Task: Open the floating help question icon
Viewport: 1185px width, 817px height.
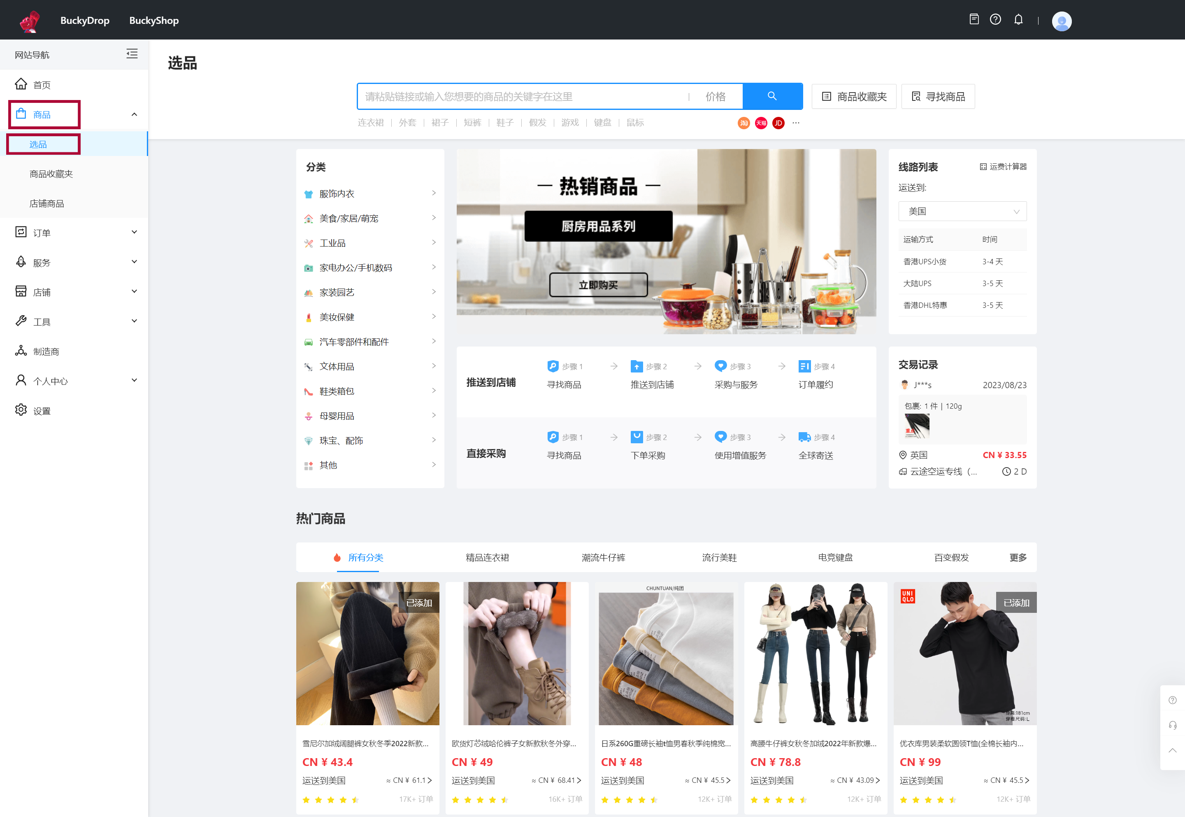Action: [x=1172, y=700]
